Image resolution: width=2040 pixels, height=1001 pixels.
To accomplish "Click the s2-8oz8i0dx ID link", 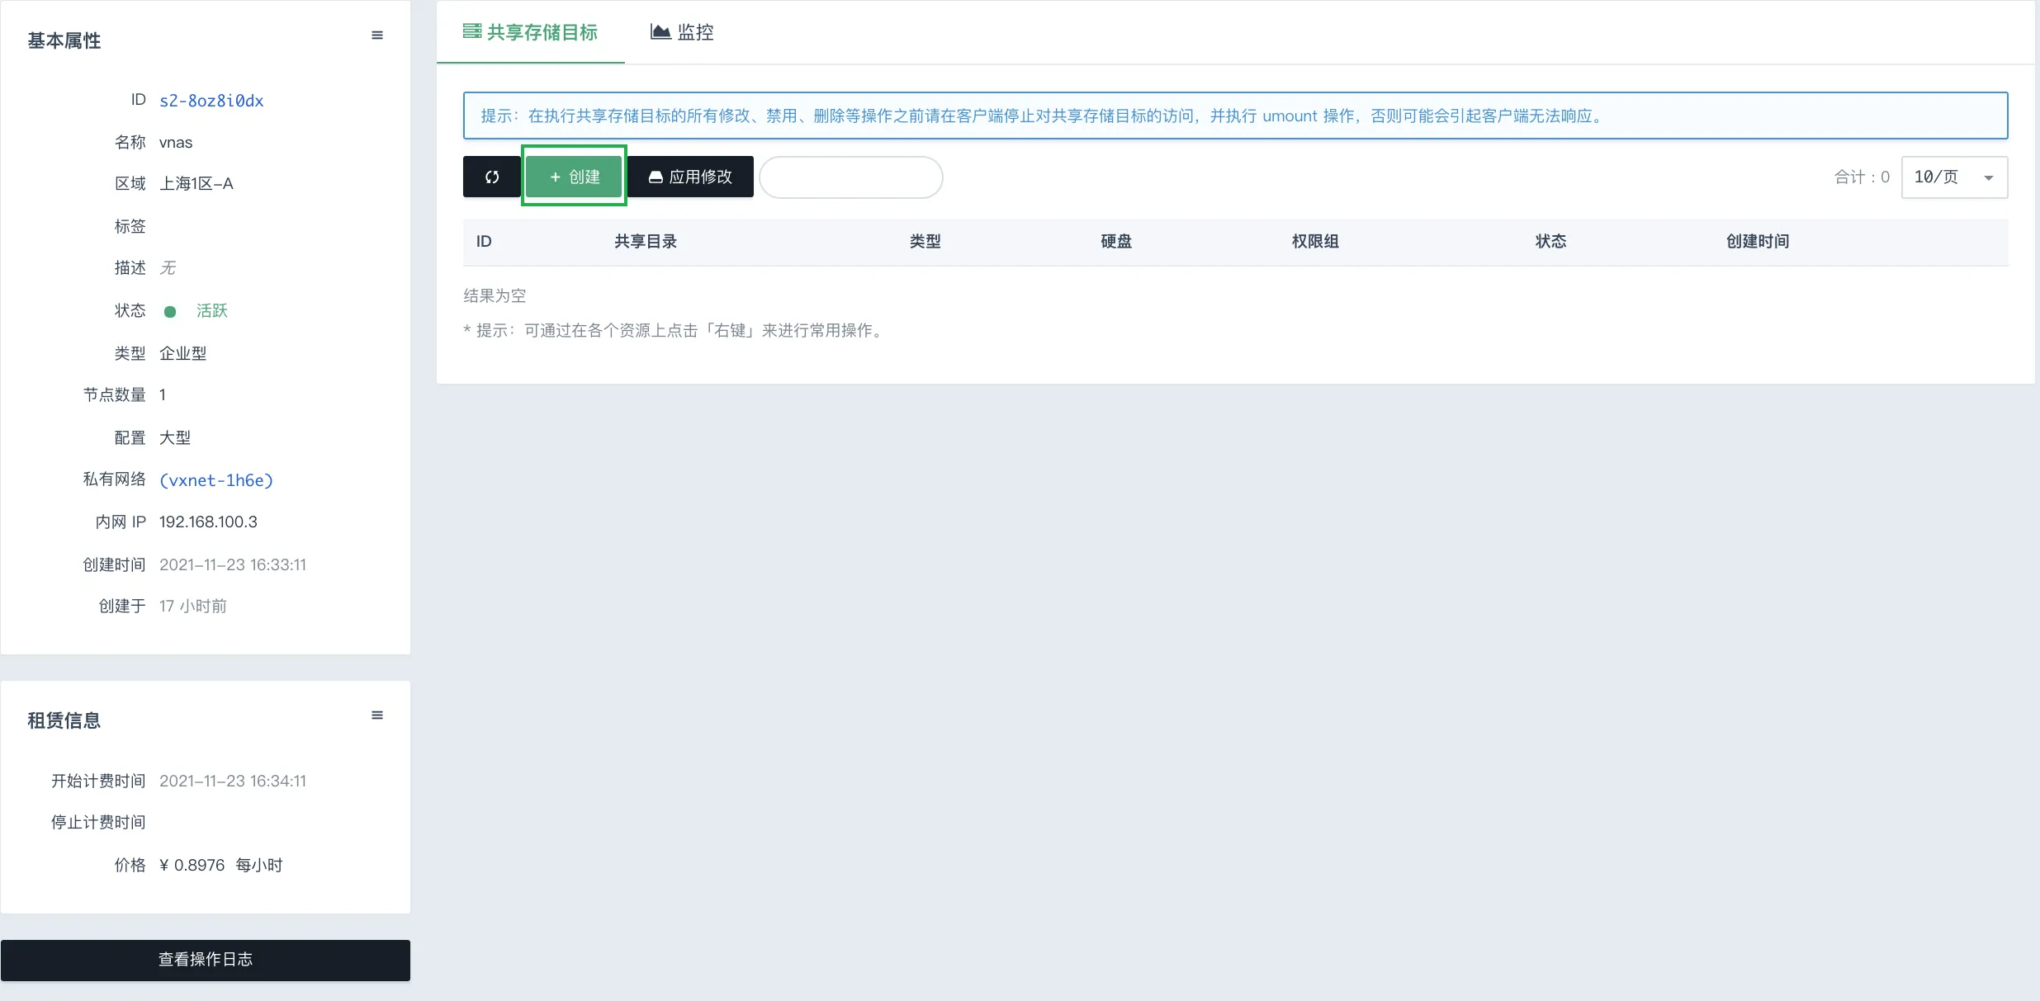I will 211,101.
